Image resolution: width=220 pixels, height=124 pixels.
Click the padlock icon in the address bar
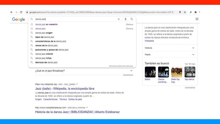click(x=27, y=12)
